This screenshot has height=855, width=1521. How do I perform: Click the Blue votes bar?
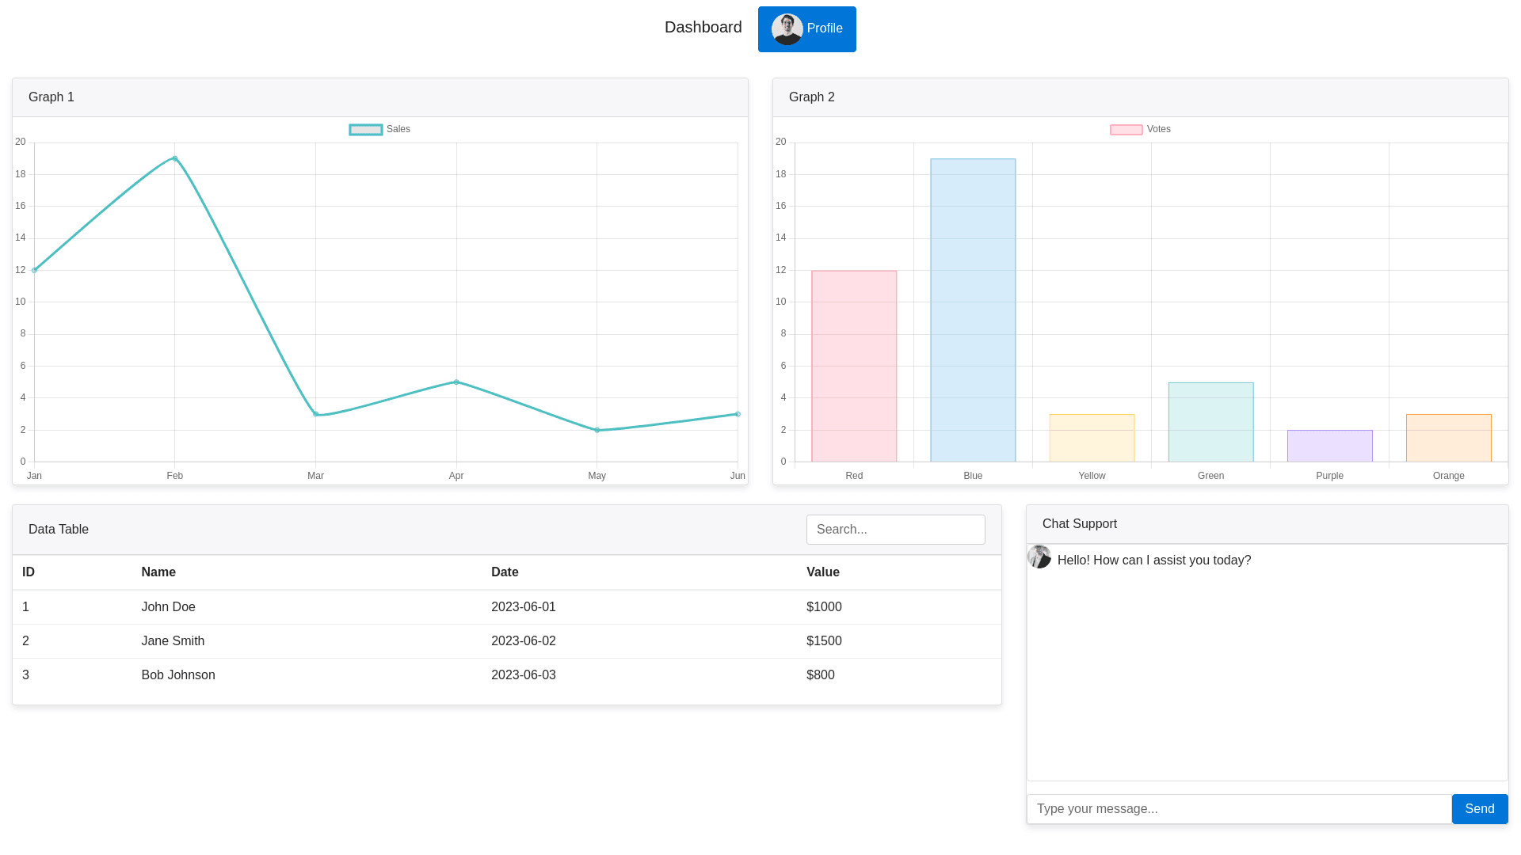(x=973, y=310)
